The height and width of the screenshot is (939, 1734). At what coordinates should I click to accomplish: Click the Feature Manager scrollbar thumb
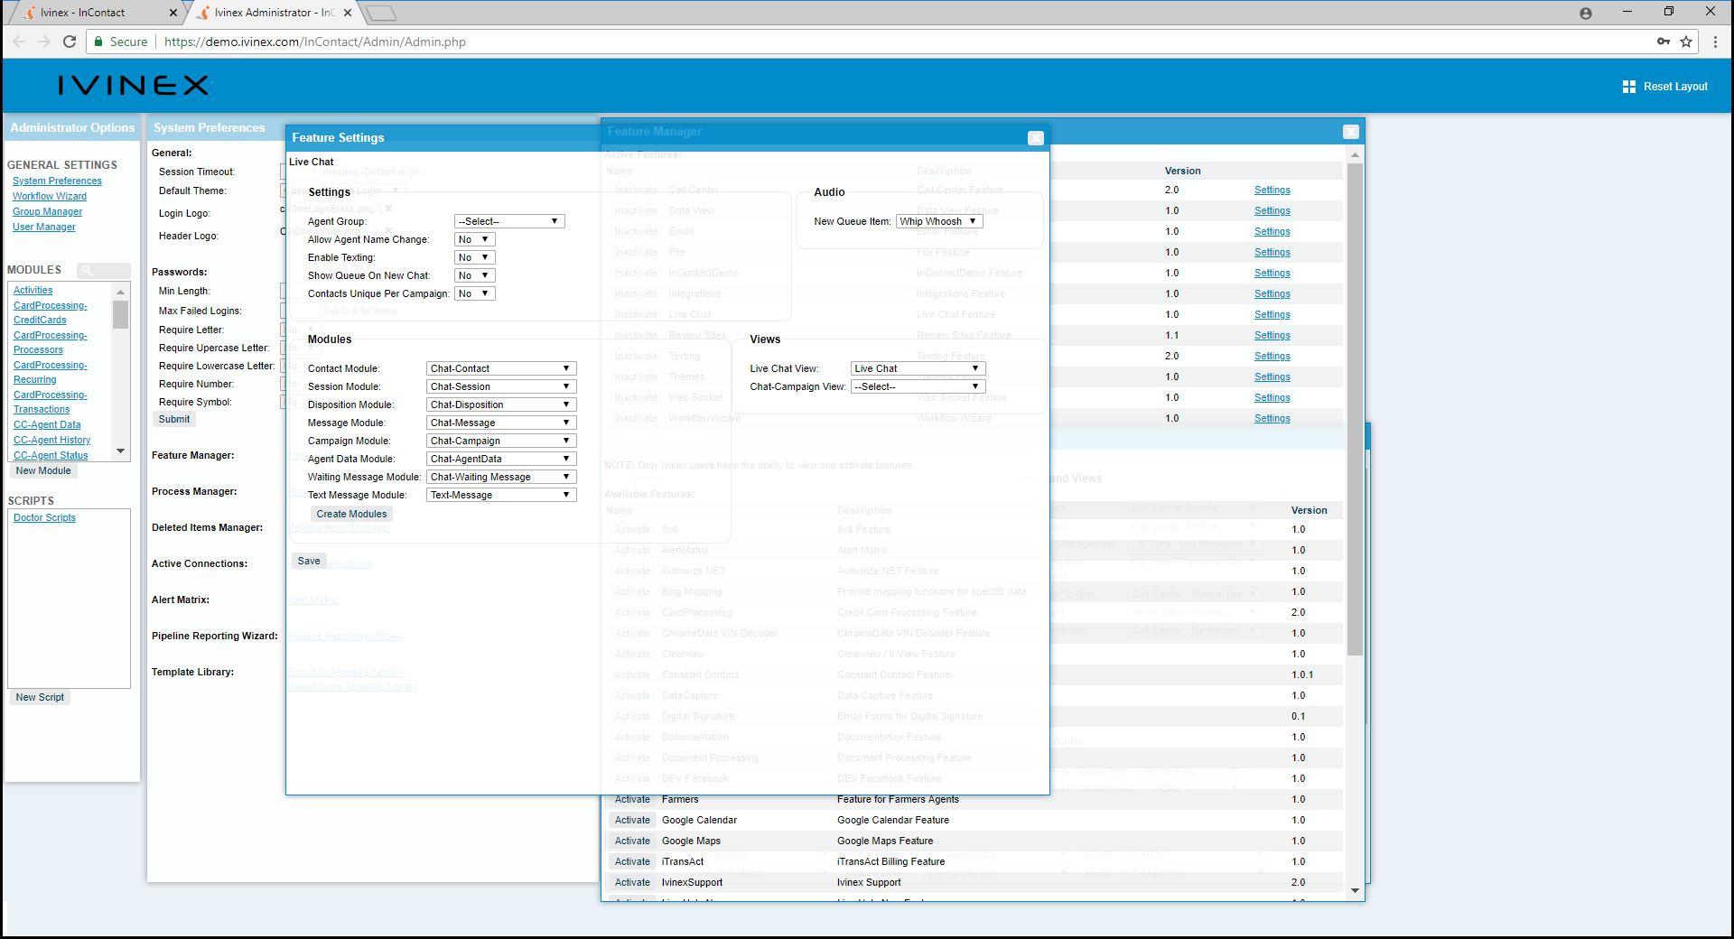[1355, 409]
